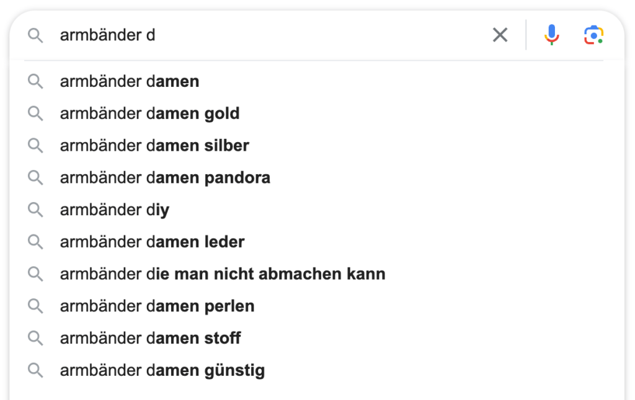Select the 'armbänder damen pandora' suggestion
The width and height of the screenshot is (635, 400).
317,177
